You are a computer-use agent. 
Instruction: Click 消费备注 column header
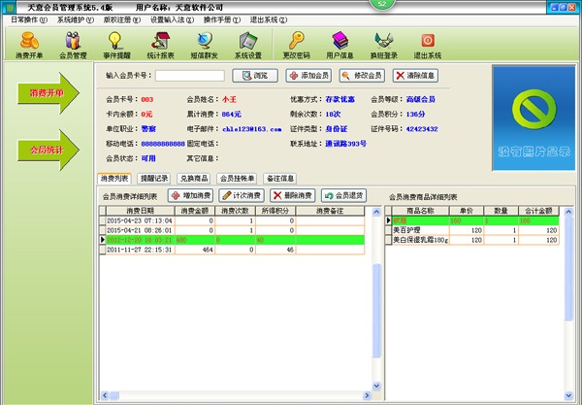pyautogui.click(x=330, y=211)
